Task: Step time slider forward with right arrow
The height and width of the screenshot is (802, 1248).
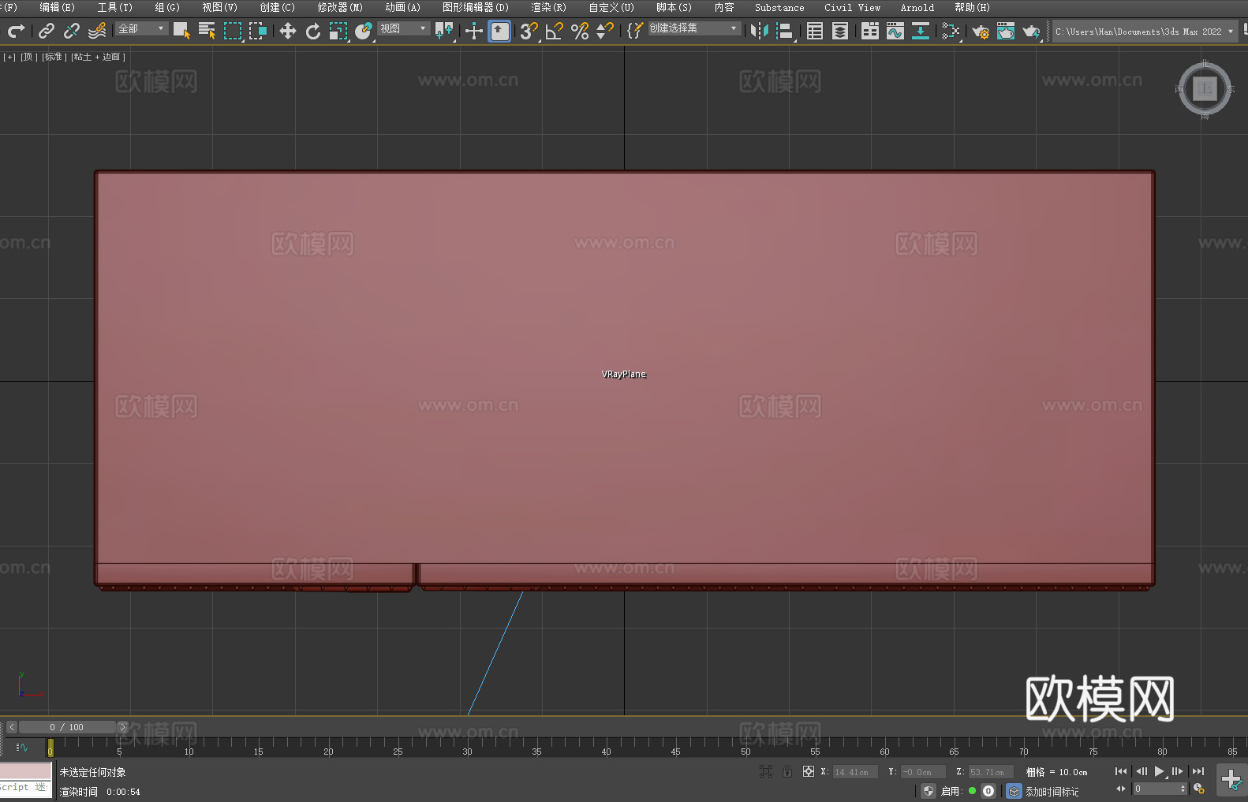Action: tap(122, 727)
